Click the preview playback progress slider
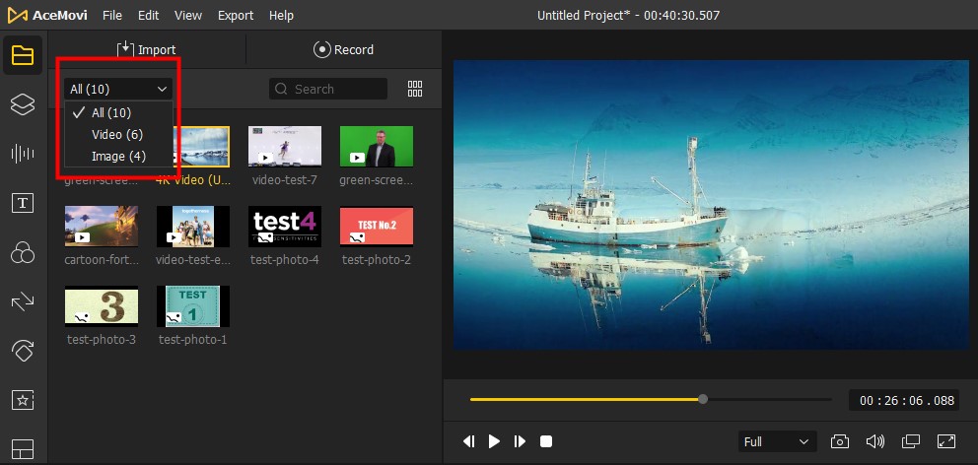 (651, 399)
